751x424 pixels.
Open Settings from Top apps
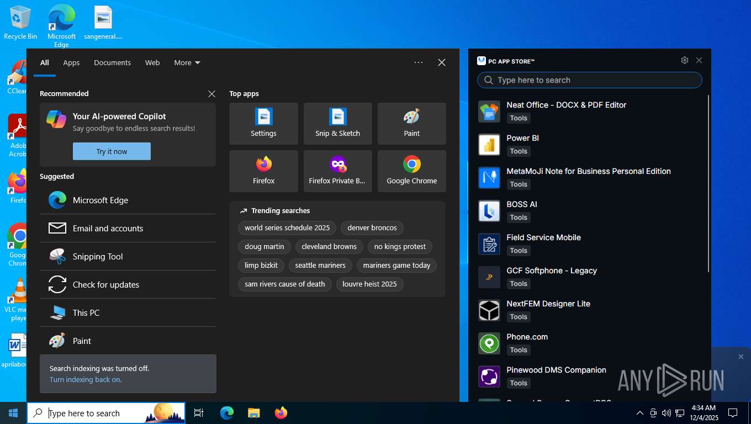(x=263, y=124)
